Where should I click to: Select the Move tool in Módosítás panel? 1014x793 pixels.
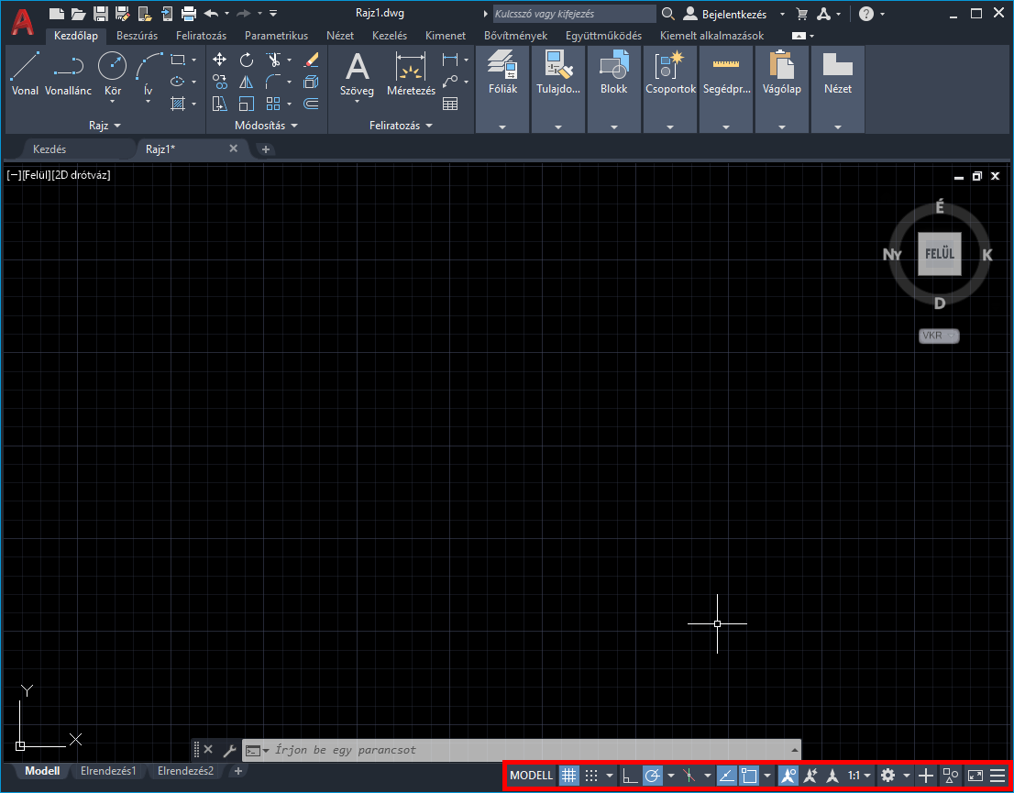click(219, 61)
